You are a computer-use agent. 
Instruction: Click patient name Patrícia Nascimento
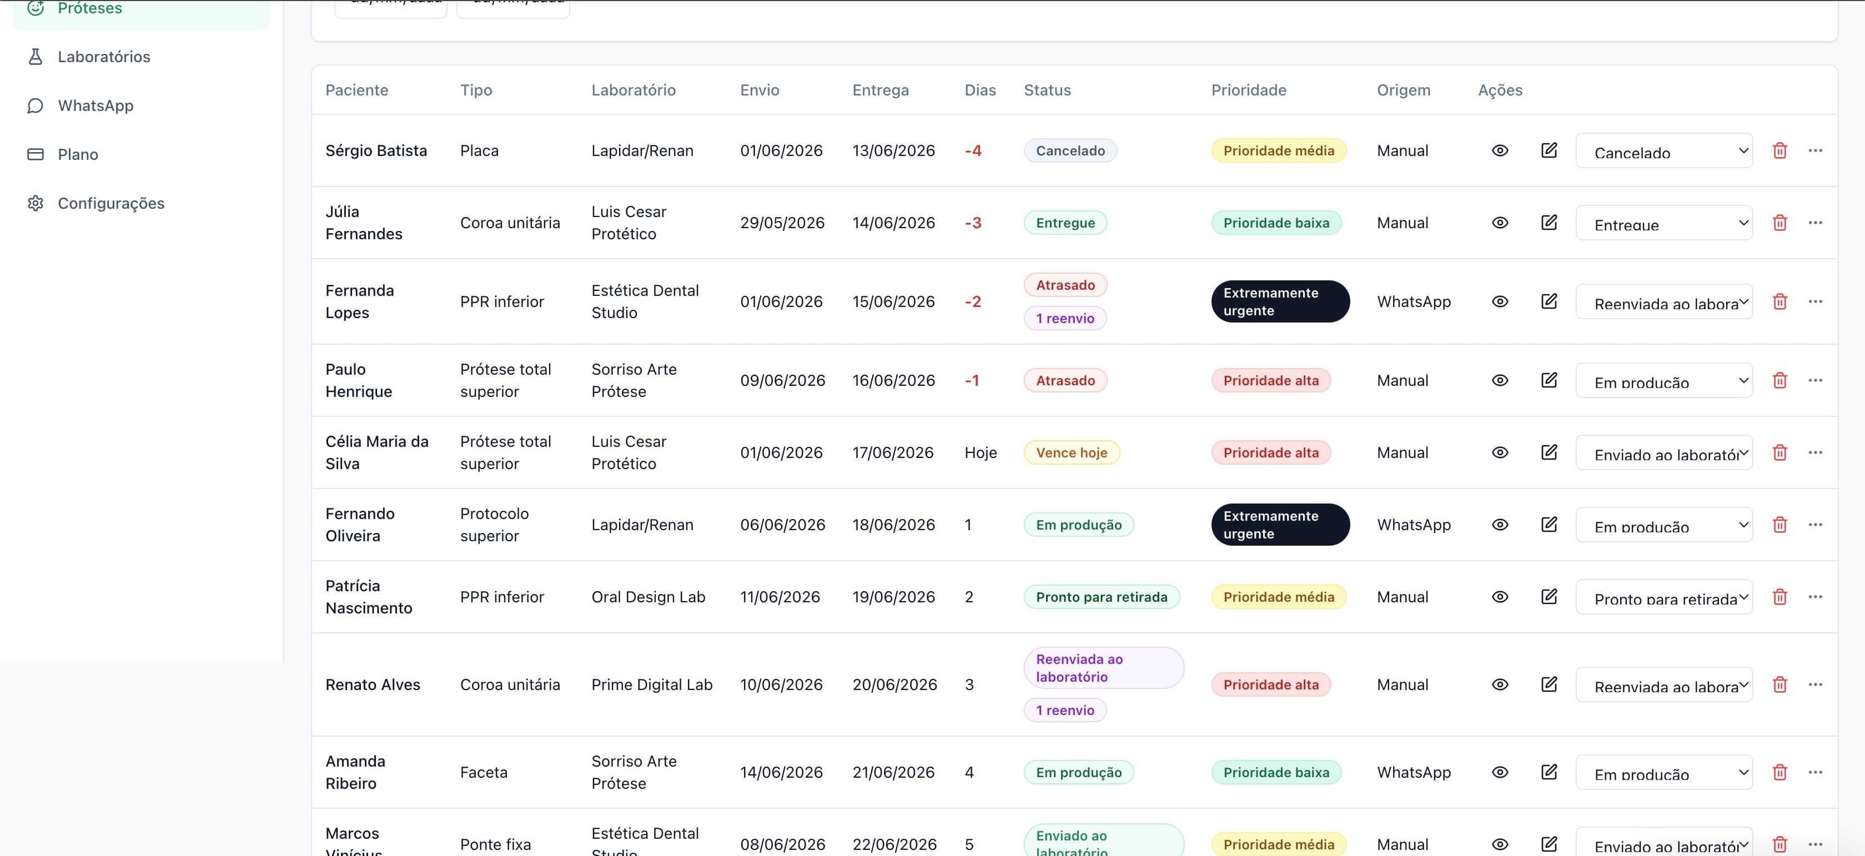[369, 597]
